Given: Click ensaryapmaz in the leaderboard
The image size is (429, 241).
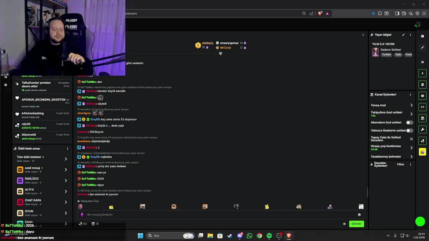Looking at the screenshot, I should [x=229, y=43].
